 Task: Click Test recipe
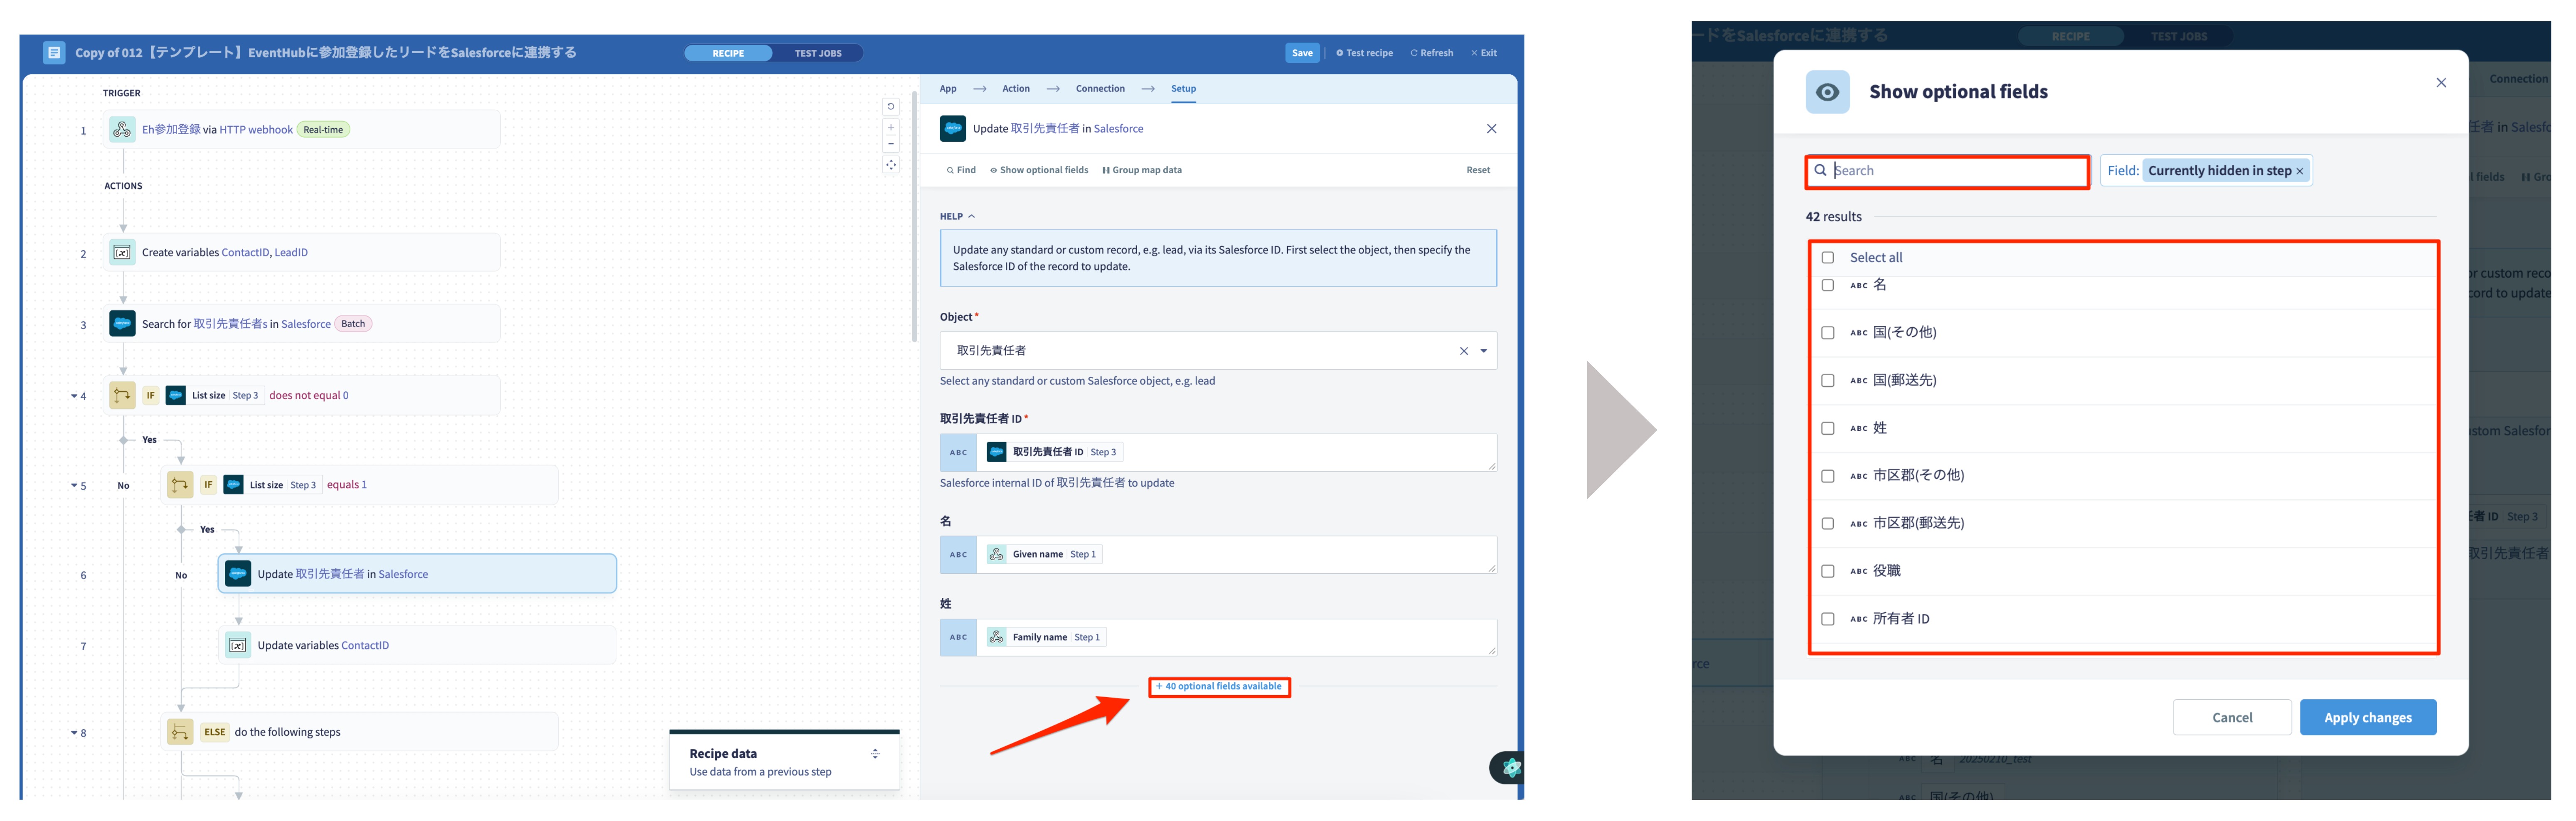1364,54
